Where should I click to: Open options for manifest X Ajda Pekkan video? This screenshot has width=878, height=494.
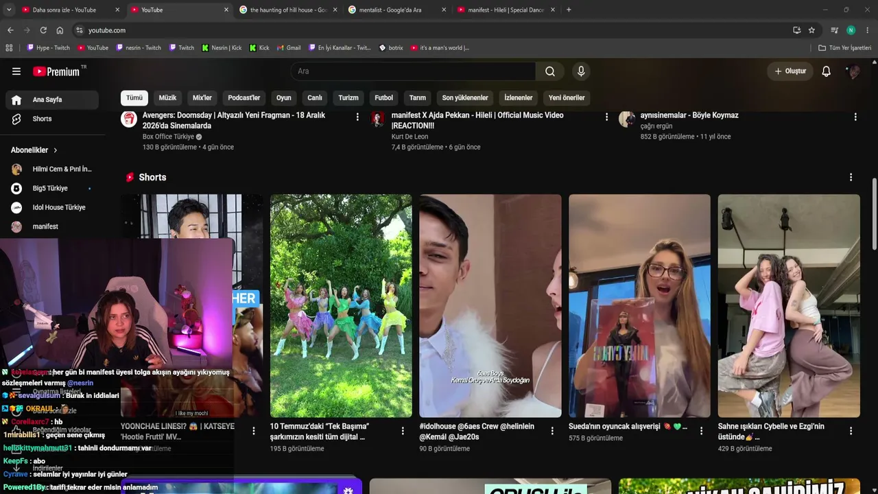pos(606,117)
